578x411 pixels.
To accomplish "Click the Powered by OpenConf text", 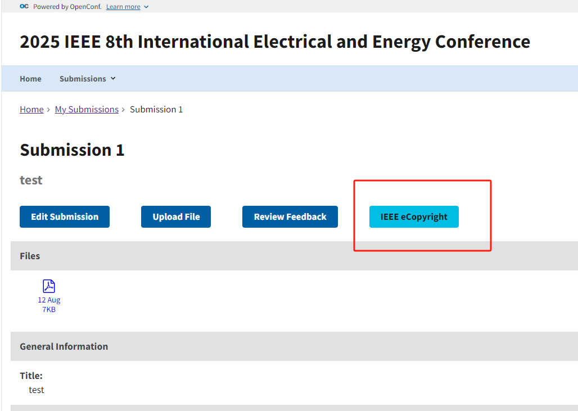I will (x=67, y=7).
